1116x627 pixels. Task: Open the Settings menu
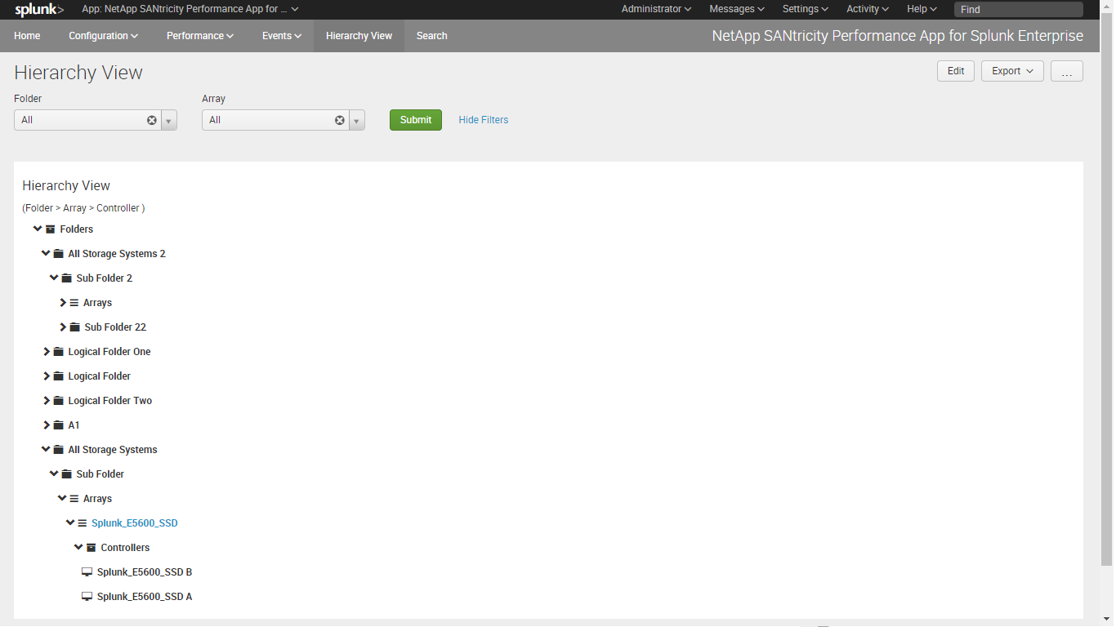[805, 9]
